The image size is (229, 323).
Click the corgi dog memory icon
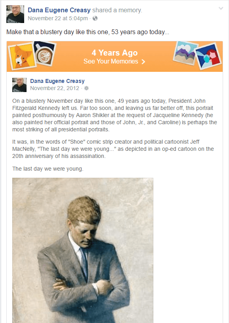pyautogui.click(x=22, y=56)
